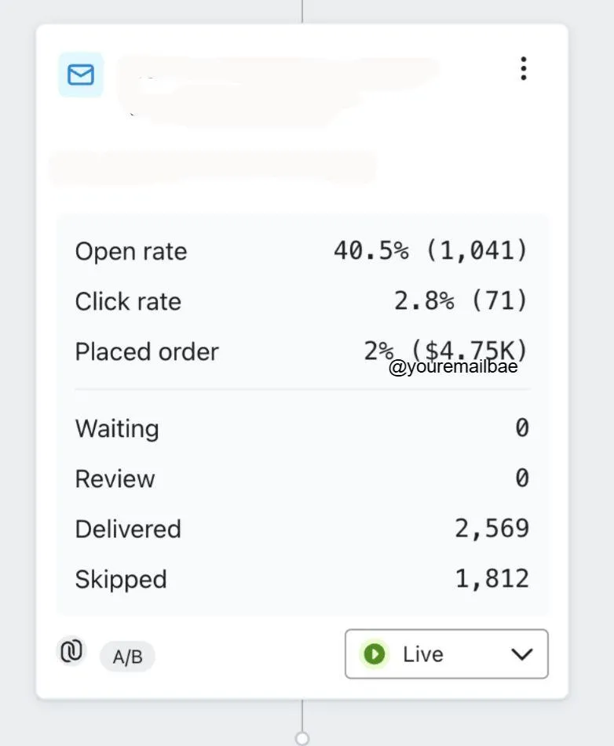
Task: Click the blurred email title at card top
Action: [x=275, y=86]
